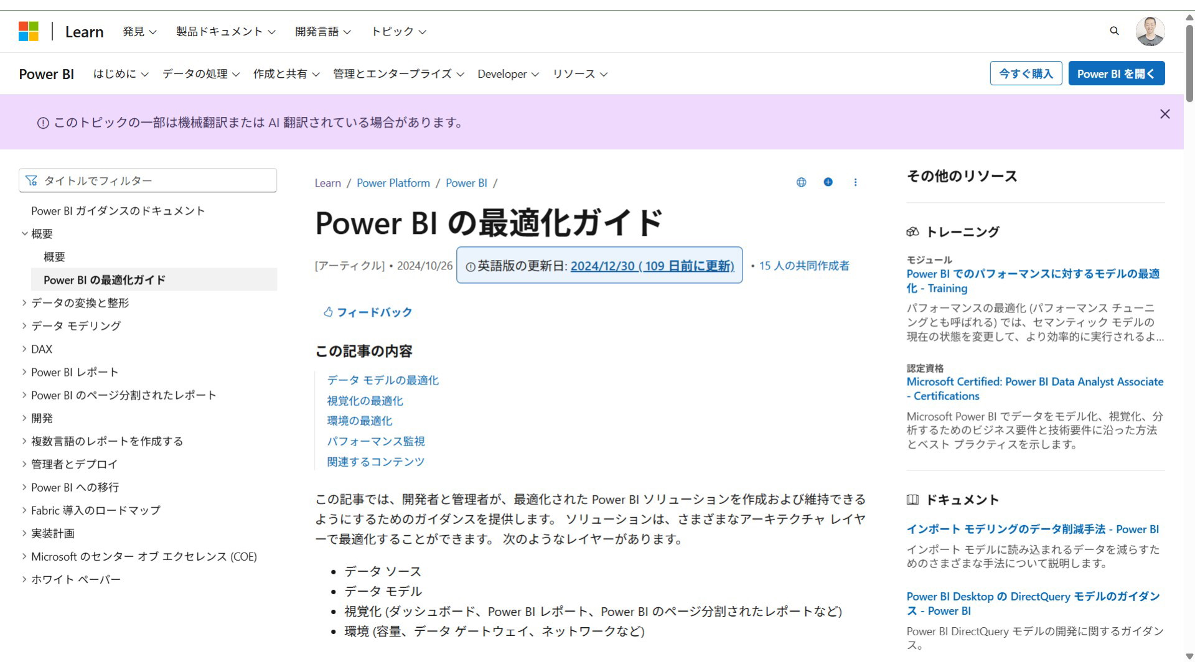Click the thumbs-up feedback icon
This screenshot has width=1195, height=672.
point(328,312)
